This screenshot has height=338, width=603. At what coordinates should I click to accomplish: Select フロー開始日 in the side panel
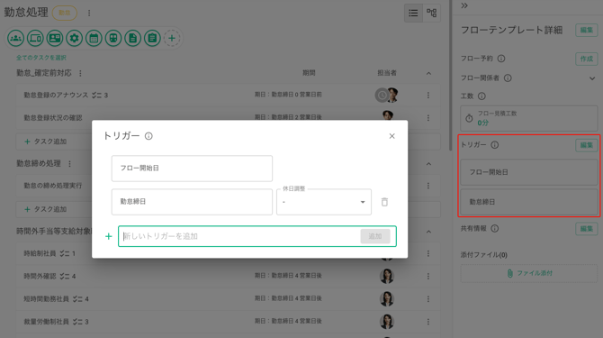click(x=529, y=172)
